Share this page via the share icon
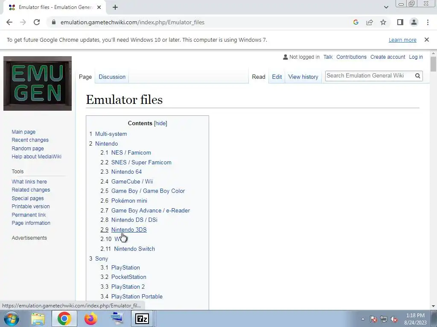The height and width of the screenshot is (327, 437). 370,22
